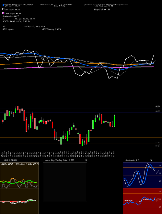Viewport: 162px width, 214px height.
Task: Open the red RSI mini chart
Action: click(x=142, y=201)
